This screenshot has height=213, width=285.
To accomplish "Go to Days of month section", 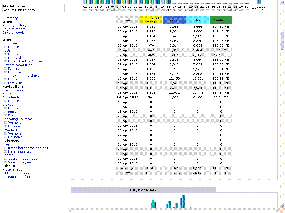I will [14, 29].
